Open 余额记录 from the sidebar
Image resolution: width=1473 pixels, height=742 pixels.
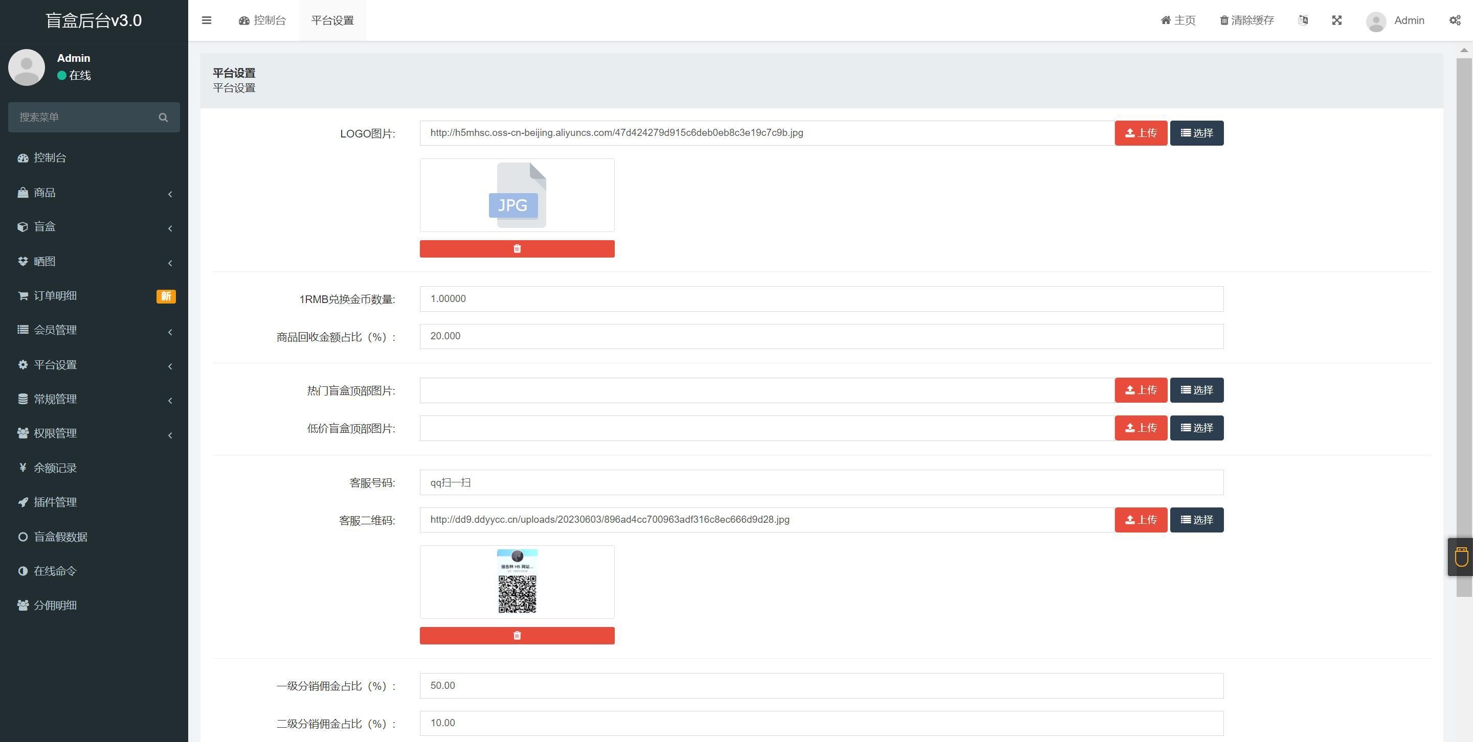tap(55, 468)
